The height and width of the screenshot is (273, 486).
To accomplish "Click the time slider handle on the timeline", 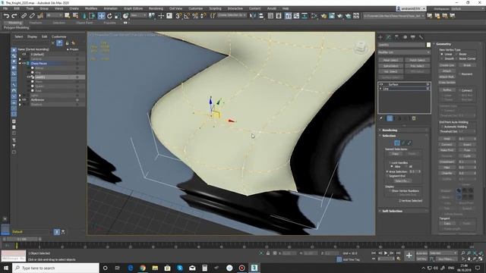I will [x=22, y=239].
